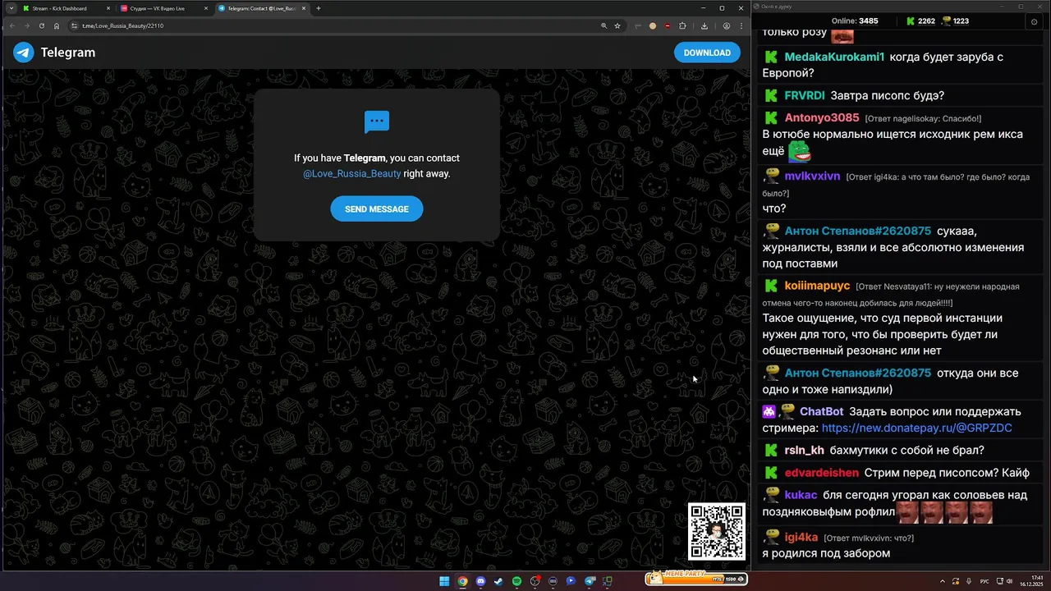Click the DOWNLOAD button
Screen dimensions: 1051x591
pyautogui.click(x=707, y=53)
